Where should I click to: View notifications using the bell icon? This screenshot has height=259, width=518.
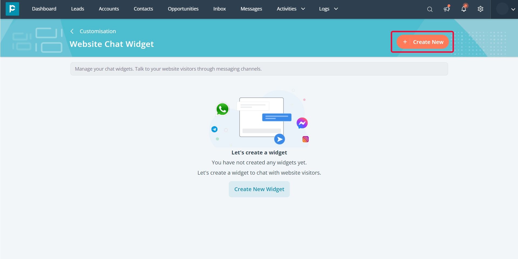[x=464, y=9]
